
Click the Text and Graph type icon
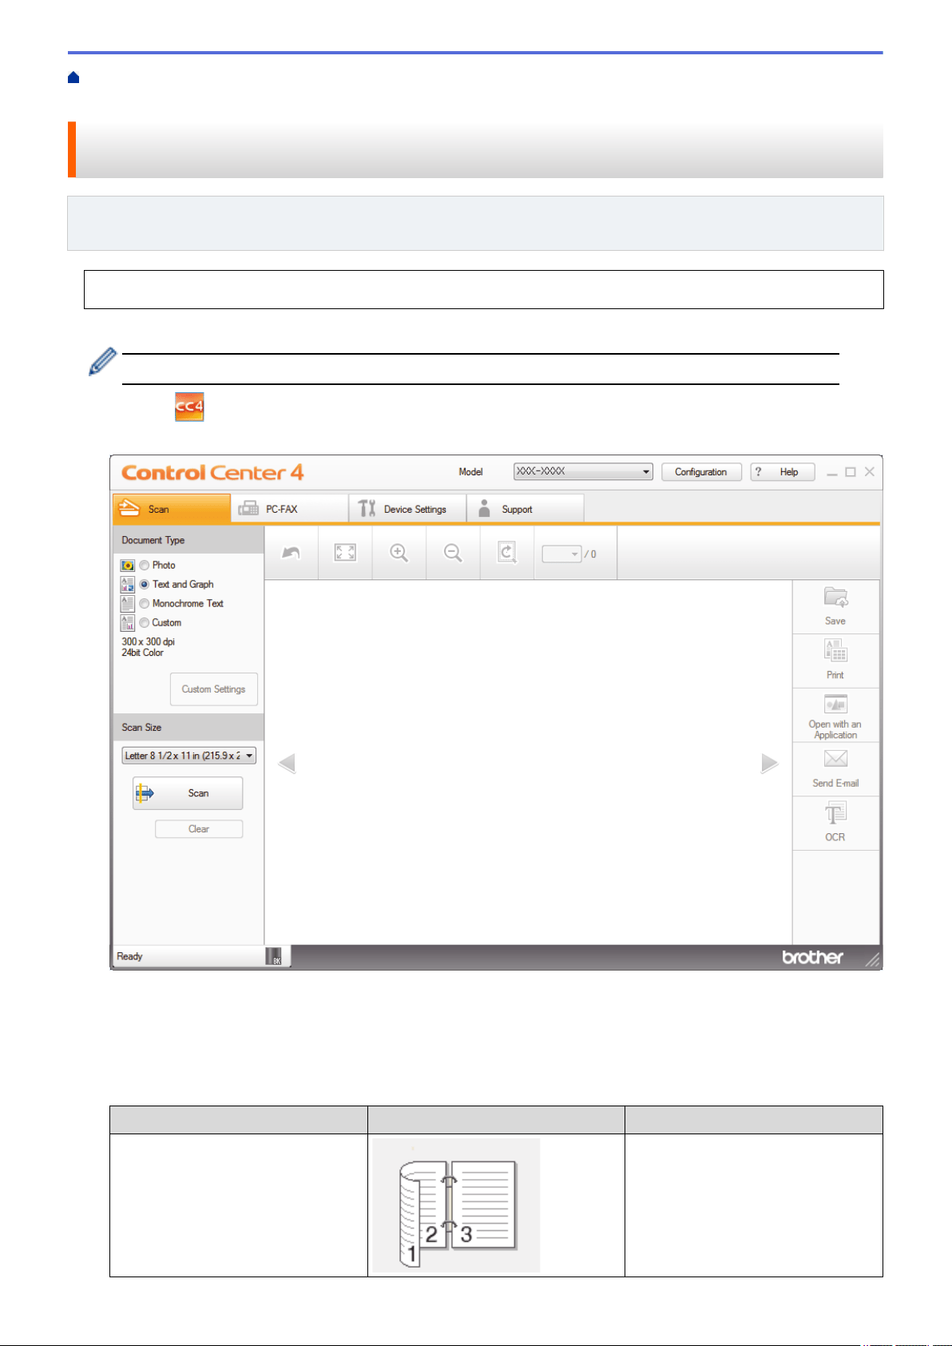128,584
